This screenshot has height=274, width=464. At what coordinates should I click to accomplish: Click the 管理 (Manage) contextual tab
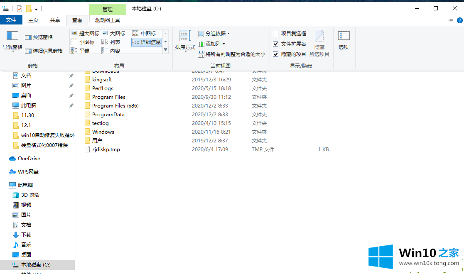coord(108,9)
